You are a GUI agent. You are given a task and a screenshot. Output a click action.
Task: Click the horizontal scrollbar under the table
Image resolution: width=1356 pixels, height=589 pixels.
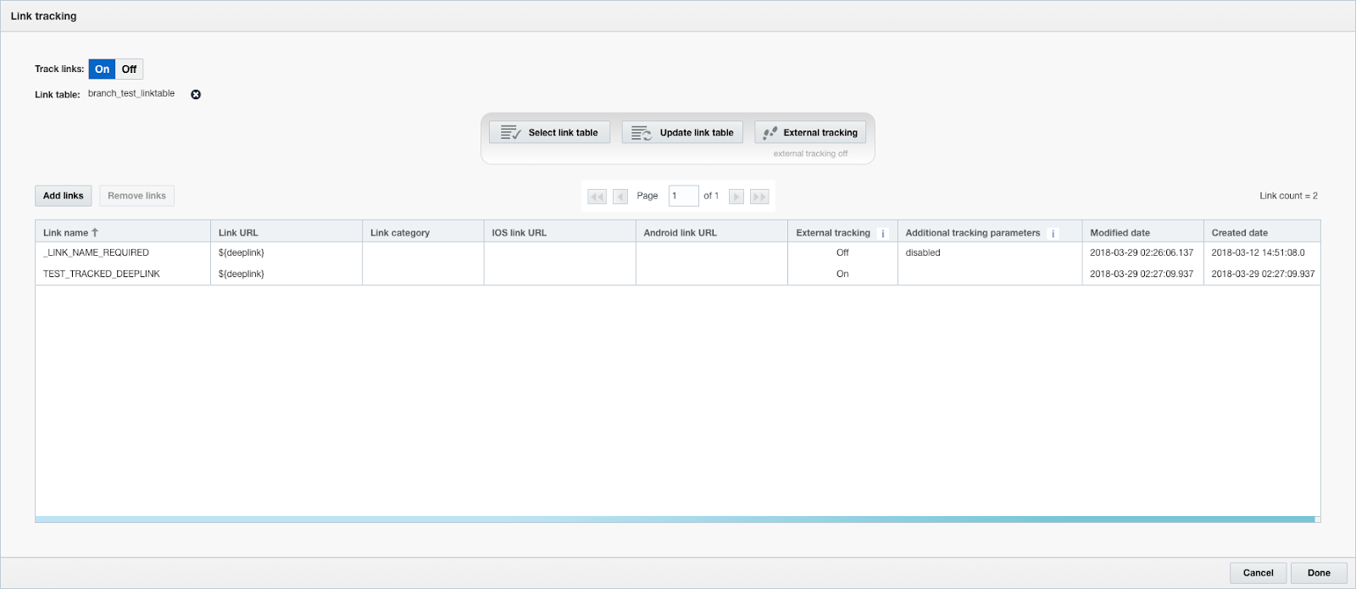click(x=675, y=520)
